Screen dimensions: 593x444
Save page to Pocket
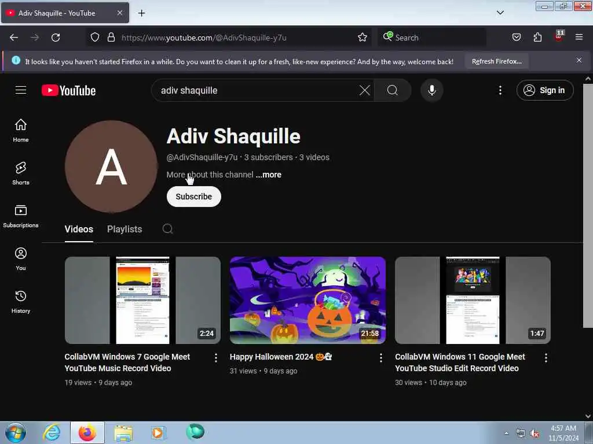(x=516, y=38)
